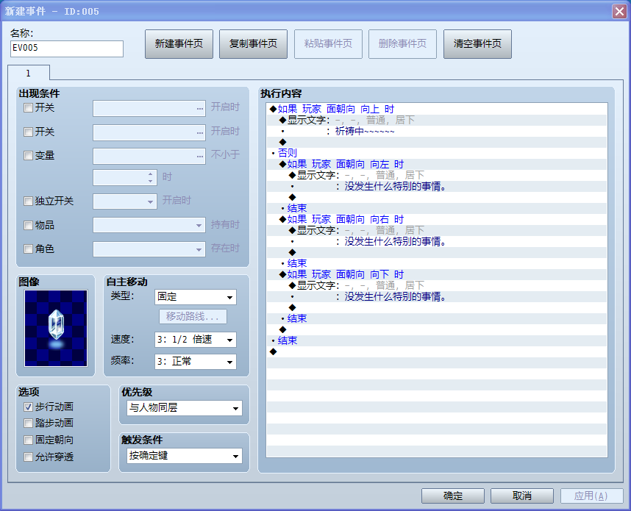Enable the 允许穿透 option
This screenshot has height=511, width=631.
coord(28,457)
